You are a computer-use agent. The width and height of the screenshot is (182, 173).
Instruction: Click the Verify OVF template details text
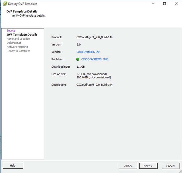(x=29, y=16)
